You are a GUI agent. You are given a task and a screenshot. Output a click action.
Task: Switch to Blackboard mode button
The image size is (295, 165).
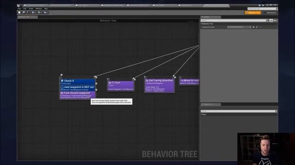tap(270, 13)
